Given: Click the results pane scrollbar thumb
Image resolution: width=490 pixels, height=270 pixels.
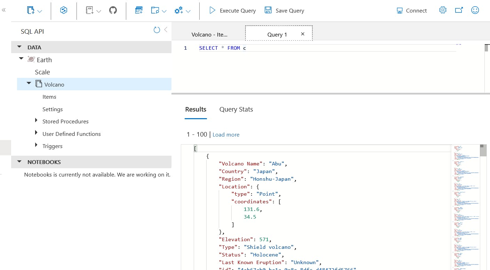Looking at the screenshot, I should (483, 150).
